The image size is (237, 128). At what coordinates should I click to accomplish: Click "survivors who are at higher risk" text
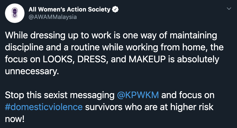click(x=149, y=107)
